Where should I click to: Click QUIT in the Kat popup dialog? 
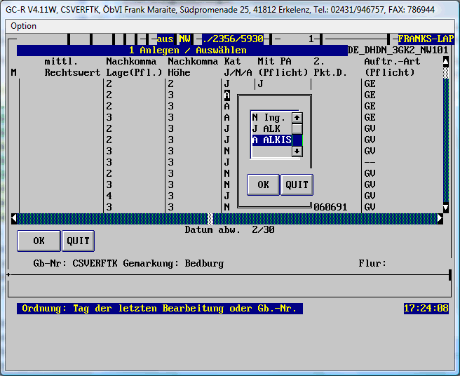(x=297, y=184)
